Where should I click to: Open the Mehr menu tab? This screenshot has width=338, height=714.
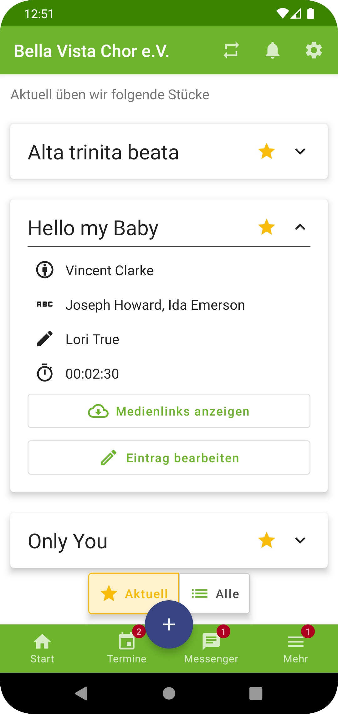point(296,648)
